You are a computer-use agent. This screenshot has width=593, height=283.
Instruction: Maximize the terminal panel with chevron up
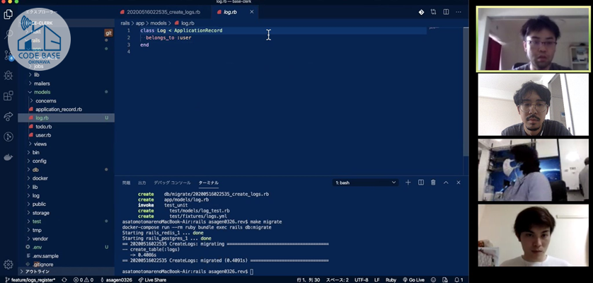pyautogui.click(x=446, y=183)
